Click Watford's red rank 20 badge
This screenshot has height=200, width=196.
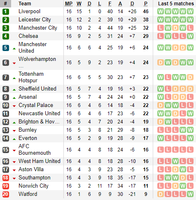[6, 194]
